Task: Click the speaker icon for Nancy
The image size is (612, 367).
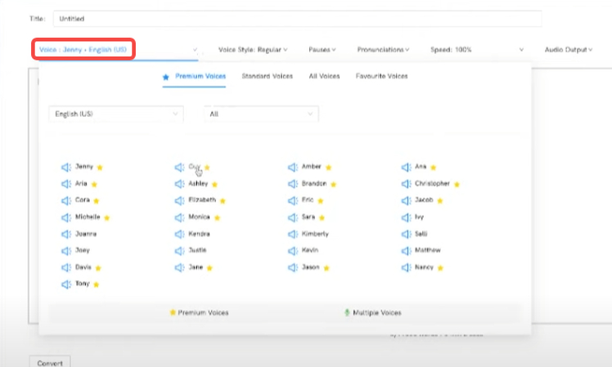Action: (406, 267)
